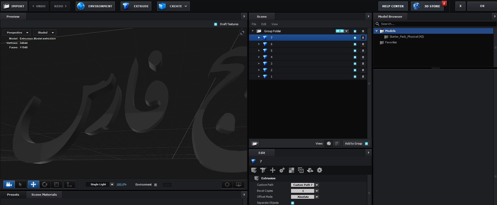497x205 pixels.
Task: Click the Redo button
Action: point(60,6)
